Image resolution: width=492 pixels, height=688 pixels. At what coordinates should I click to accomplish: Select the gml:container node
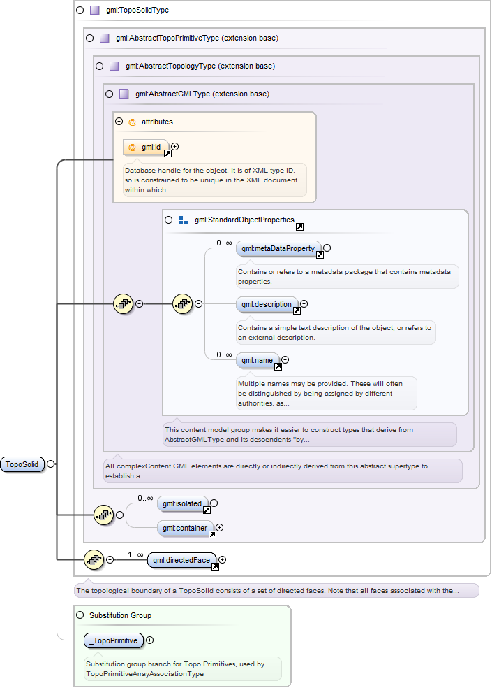tap(186, 529)
